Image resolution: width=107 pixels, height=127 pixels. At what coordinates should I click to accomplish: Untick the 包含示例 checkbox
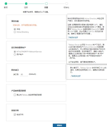coord(15,114)
